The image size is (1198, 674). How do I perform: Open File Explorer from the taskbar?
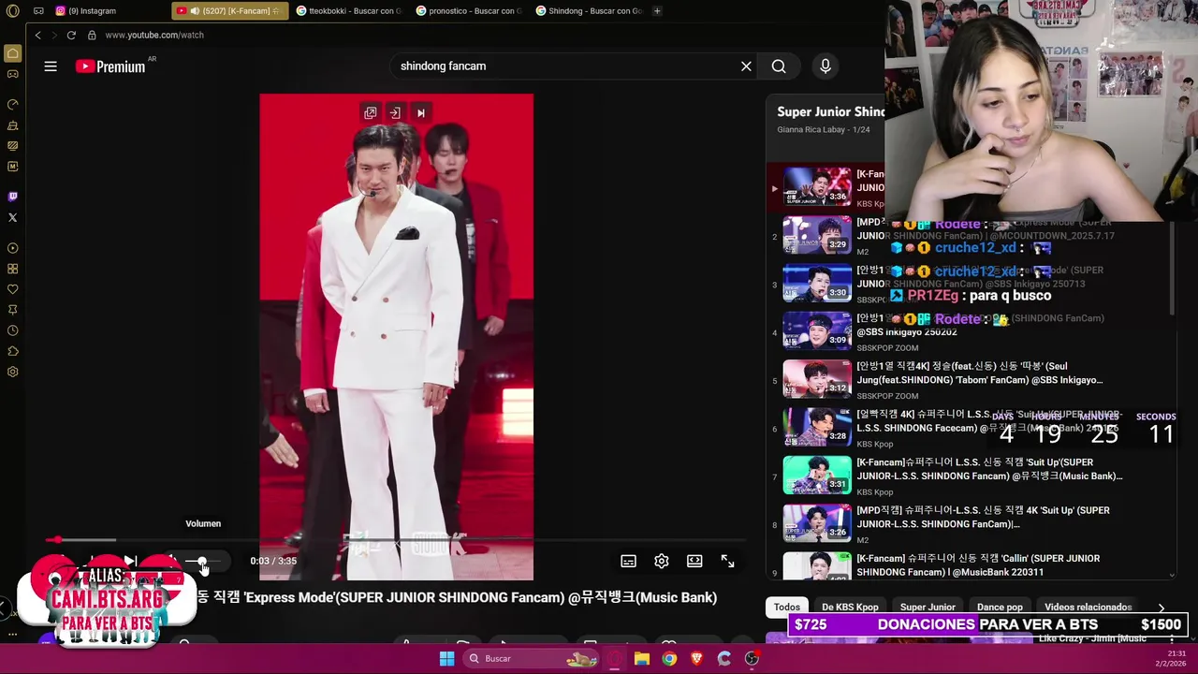coord(642,658)
